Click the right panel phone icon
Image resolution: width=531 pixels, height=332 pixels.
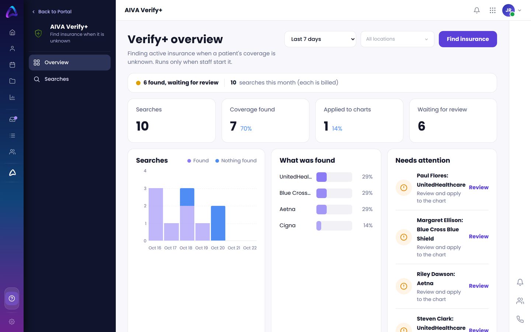click(x=520, y=319)
